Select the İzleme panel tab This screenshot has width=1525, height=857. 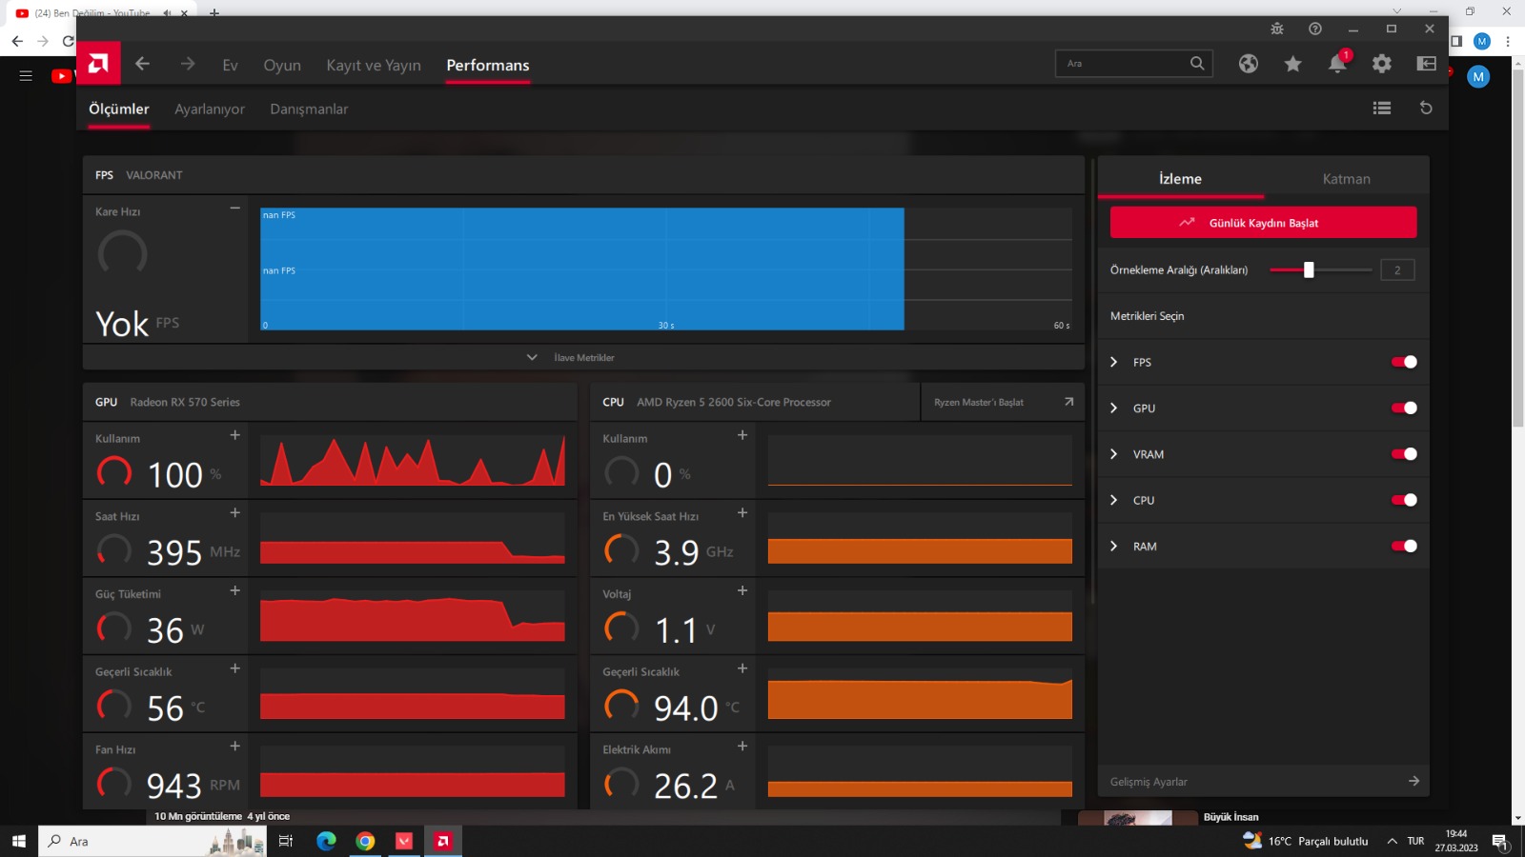point(1180,178)
